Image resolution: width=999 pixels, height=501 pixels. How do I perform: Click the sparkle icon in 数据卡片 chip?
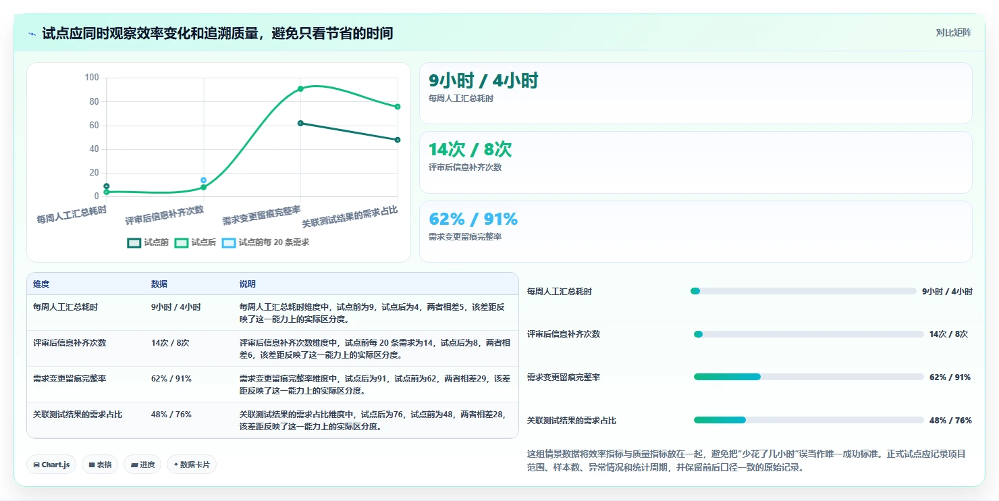[176, 465]
